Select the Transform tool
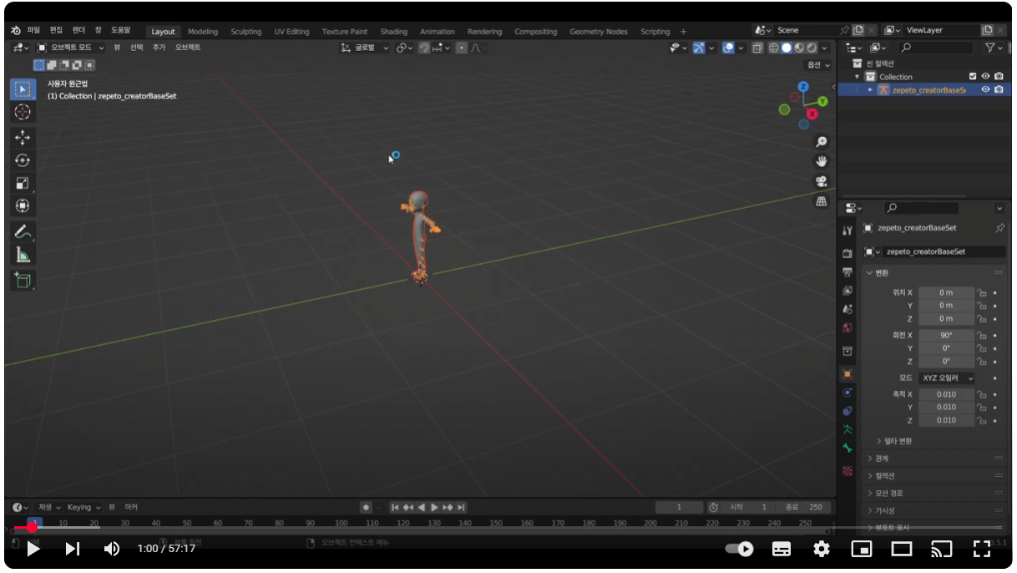1017x573 pixels. (x=23, y=205)
